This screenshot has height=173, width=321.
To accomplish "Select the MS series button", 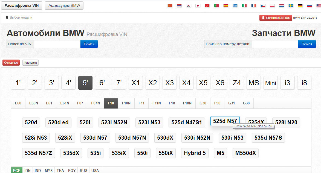I will click(254, 83).
